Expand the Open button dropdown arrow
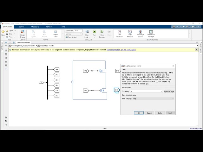 coord(15,31)
